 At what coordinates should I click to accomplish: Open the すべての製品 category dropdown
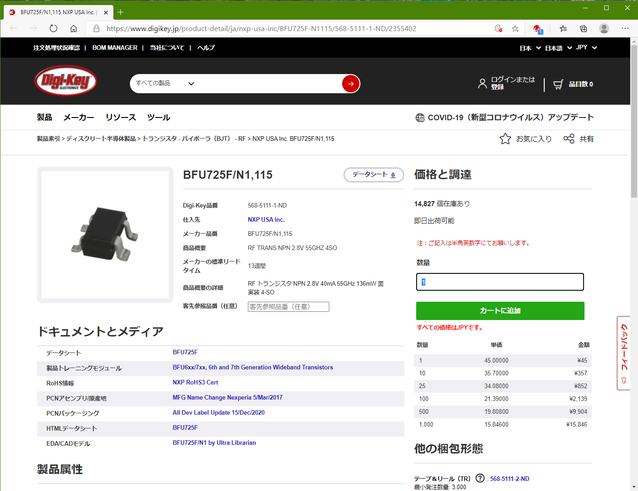165,83
